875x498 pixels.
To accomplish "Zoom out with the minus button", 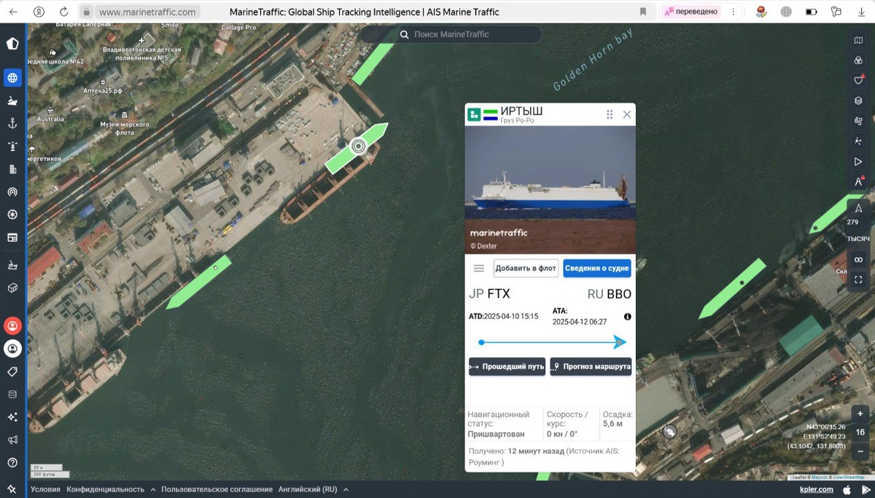I will (860, 451).
